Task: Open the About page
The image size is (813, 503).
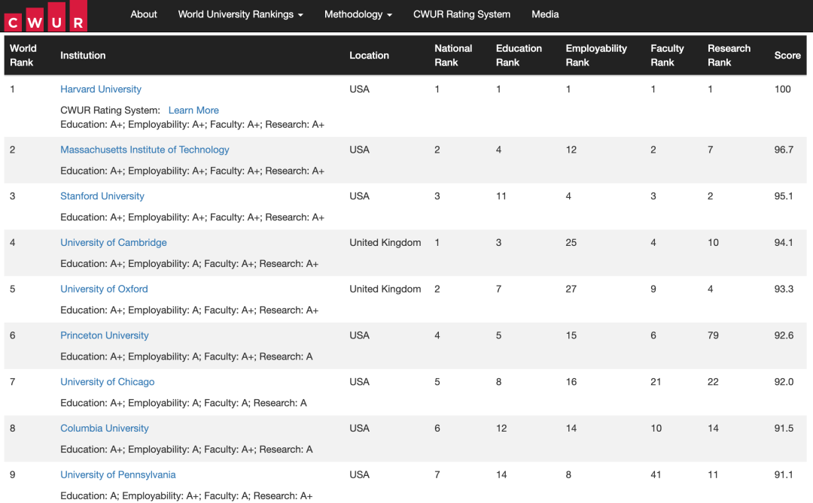Action: [x=144, y=14]
